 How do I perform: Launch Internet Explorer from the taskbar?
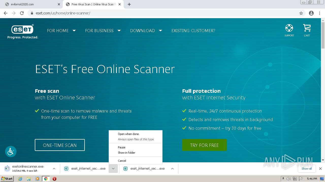(x=20, y=179)
